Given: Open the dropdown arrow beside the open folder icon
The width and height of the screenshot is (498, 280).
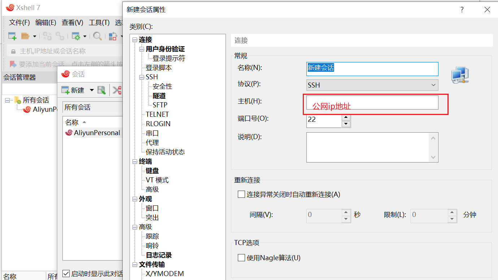Looking at the screenshot, I should 35,36.
